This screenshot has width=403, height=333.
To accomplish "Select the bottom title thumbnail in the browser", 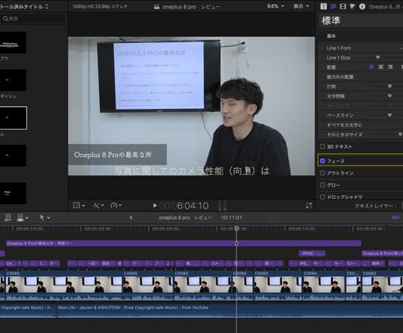I will tap(13, 193).
